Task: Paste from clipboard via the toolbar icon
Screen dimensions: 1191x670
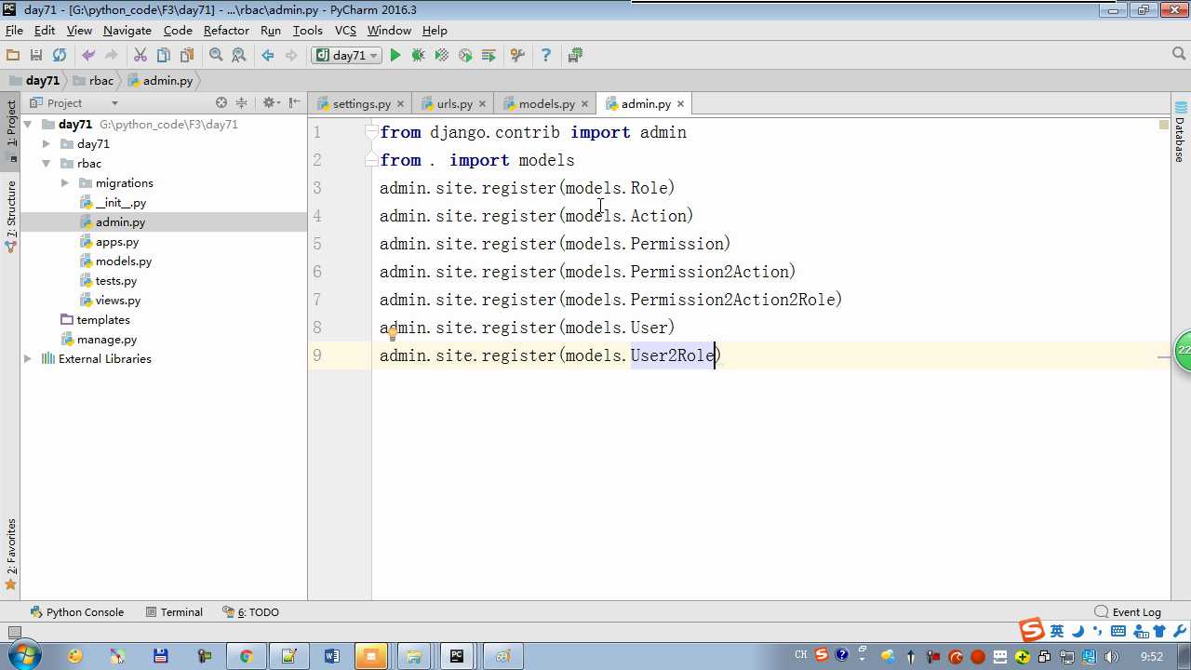Action: click(x=187, y=56)
